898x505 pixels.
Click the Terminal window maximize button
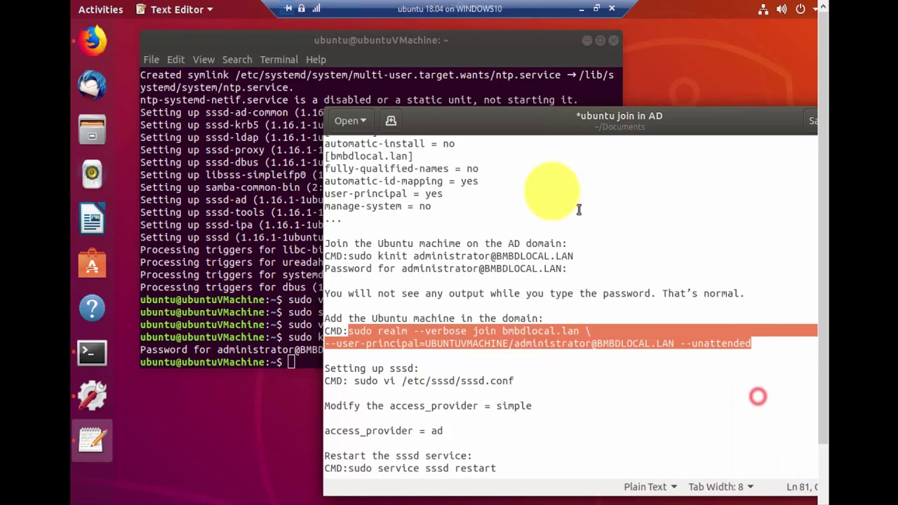(x=601, y=41)
